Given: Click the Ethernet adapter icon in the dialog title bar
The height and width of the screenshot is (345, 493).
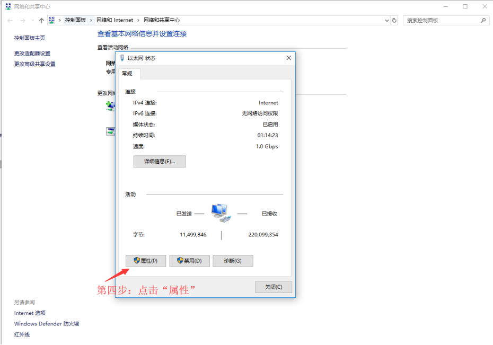Looking at the screenshot, I should point(121,58).
